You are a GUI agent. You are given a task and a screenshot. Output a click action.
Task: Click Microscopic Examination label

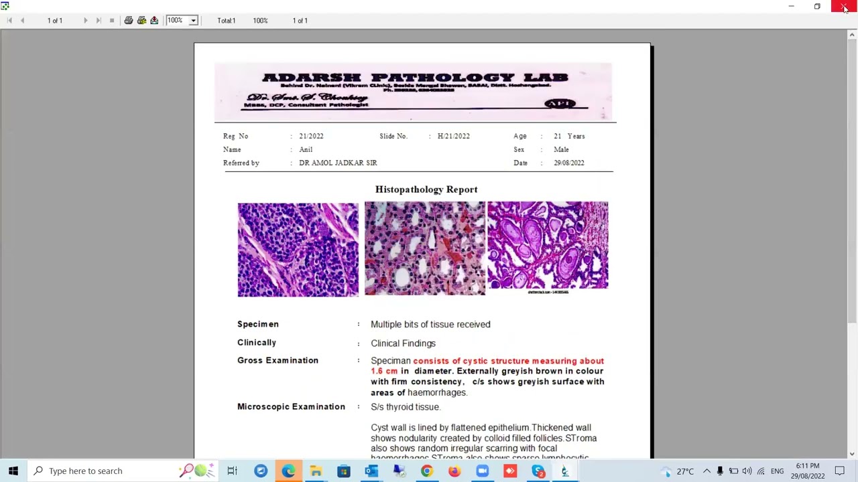tap(291, 407)
